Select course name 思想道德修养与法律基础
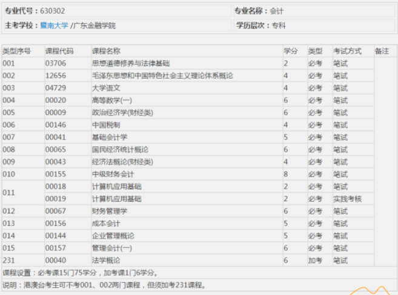The width and height of the screenshot is (398, 295). 131,63
